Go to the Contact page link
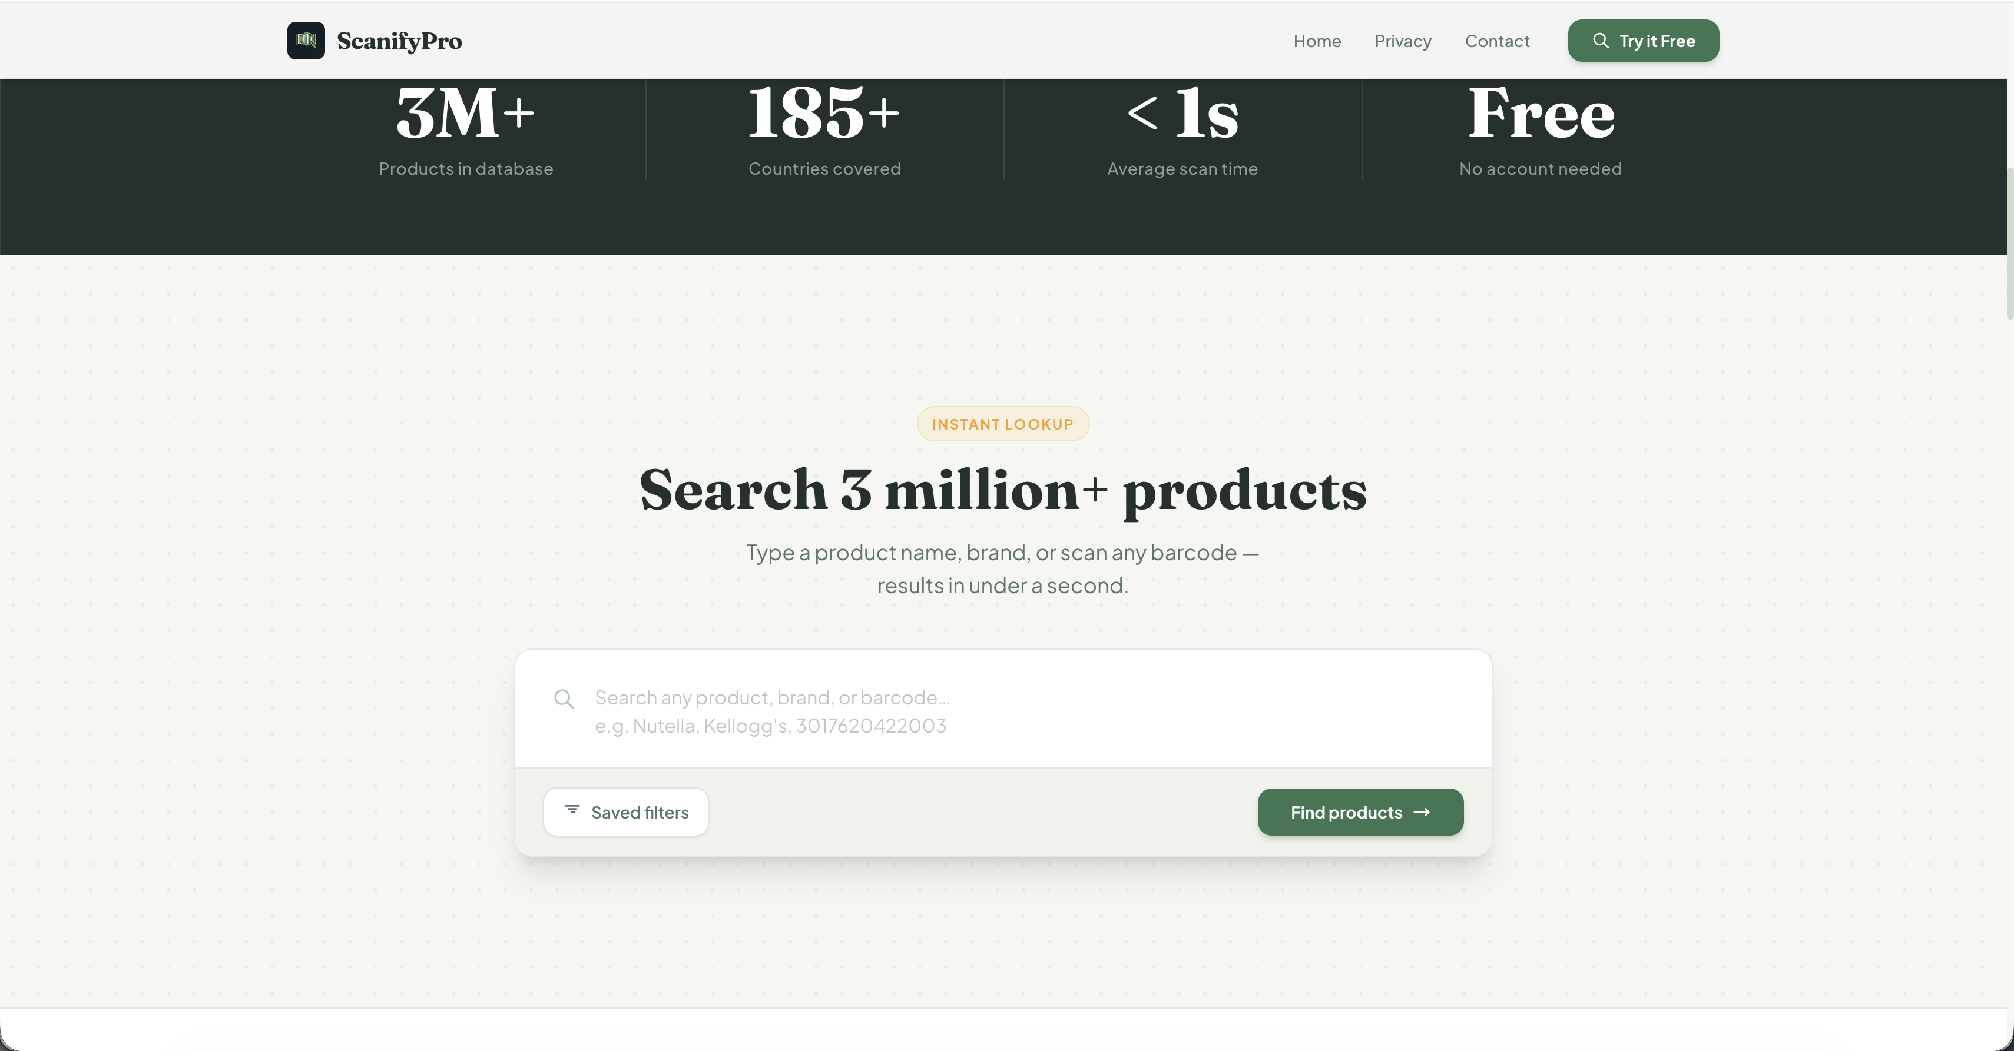The image size is (2014, 1051). click(x=1496, y=41)
